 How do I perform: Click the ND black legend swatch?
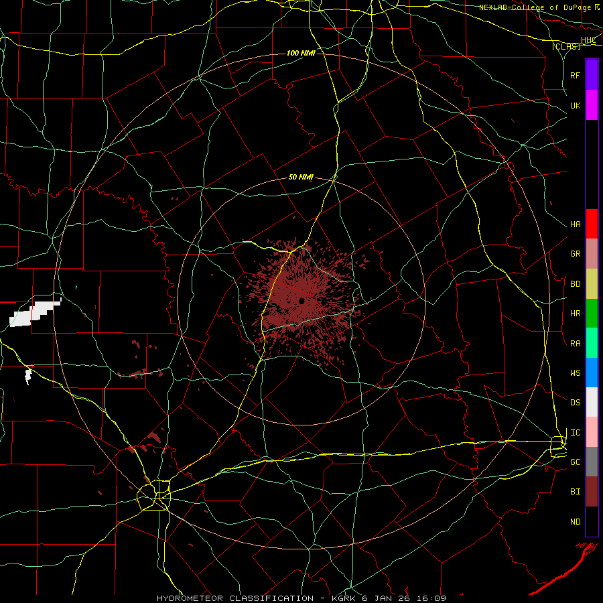coord(592,521)
